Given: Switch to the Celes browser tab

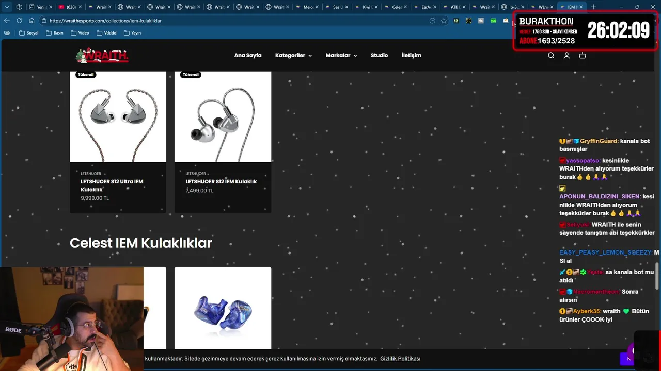Looking at the screenshot, I should 397,7.
